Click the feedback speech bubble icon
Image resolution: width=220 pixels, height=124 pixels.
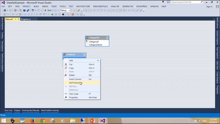click(168, 2)
